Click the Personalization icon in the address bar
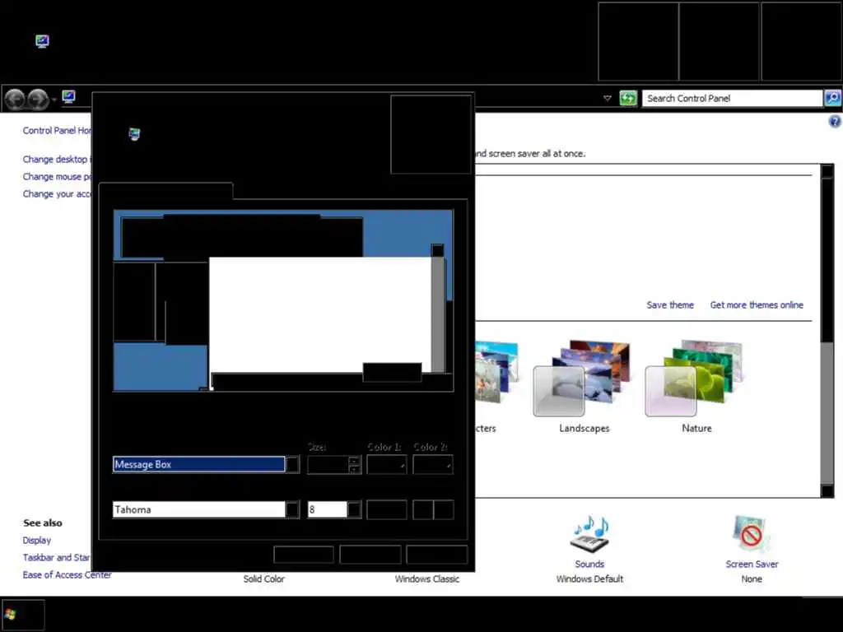 click(x=69, y=97)
